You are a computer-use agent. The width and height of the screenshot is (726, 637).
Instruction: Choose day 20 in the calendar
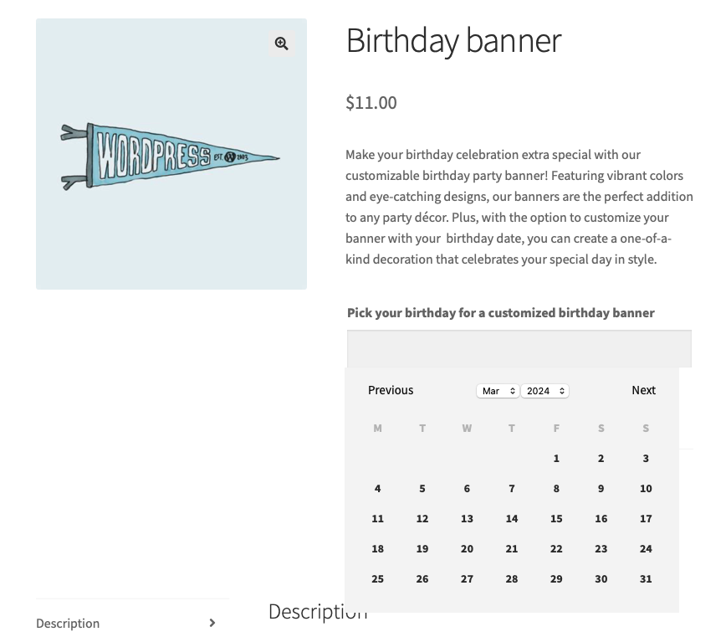click(467, 549)
